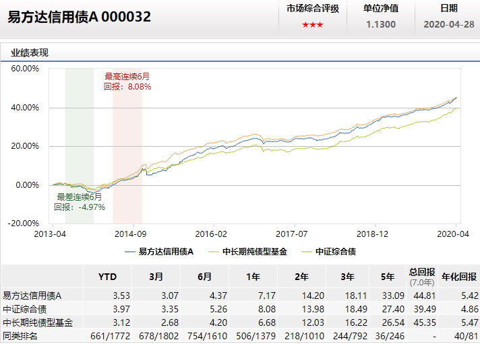The width and height of the screenshot is (480, 344).
Task: Click the ranking 754/1610 cell
Action: (x=207, y=336)
